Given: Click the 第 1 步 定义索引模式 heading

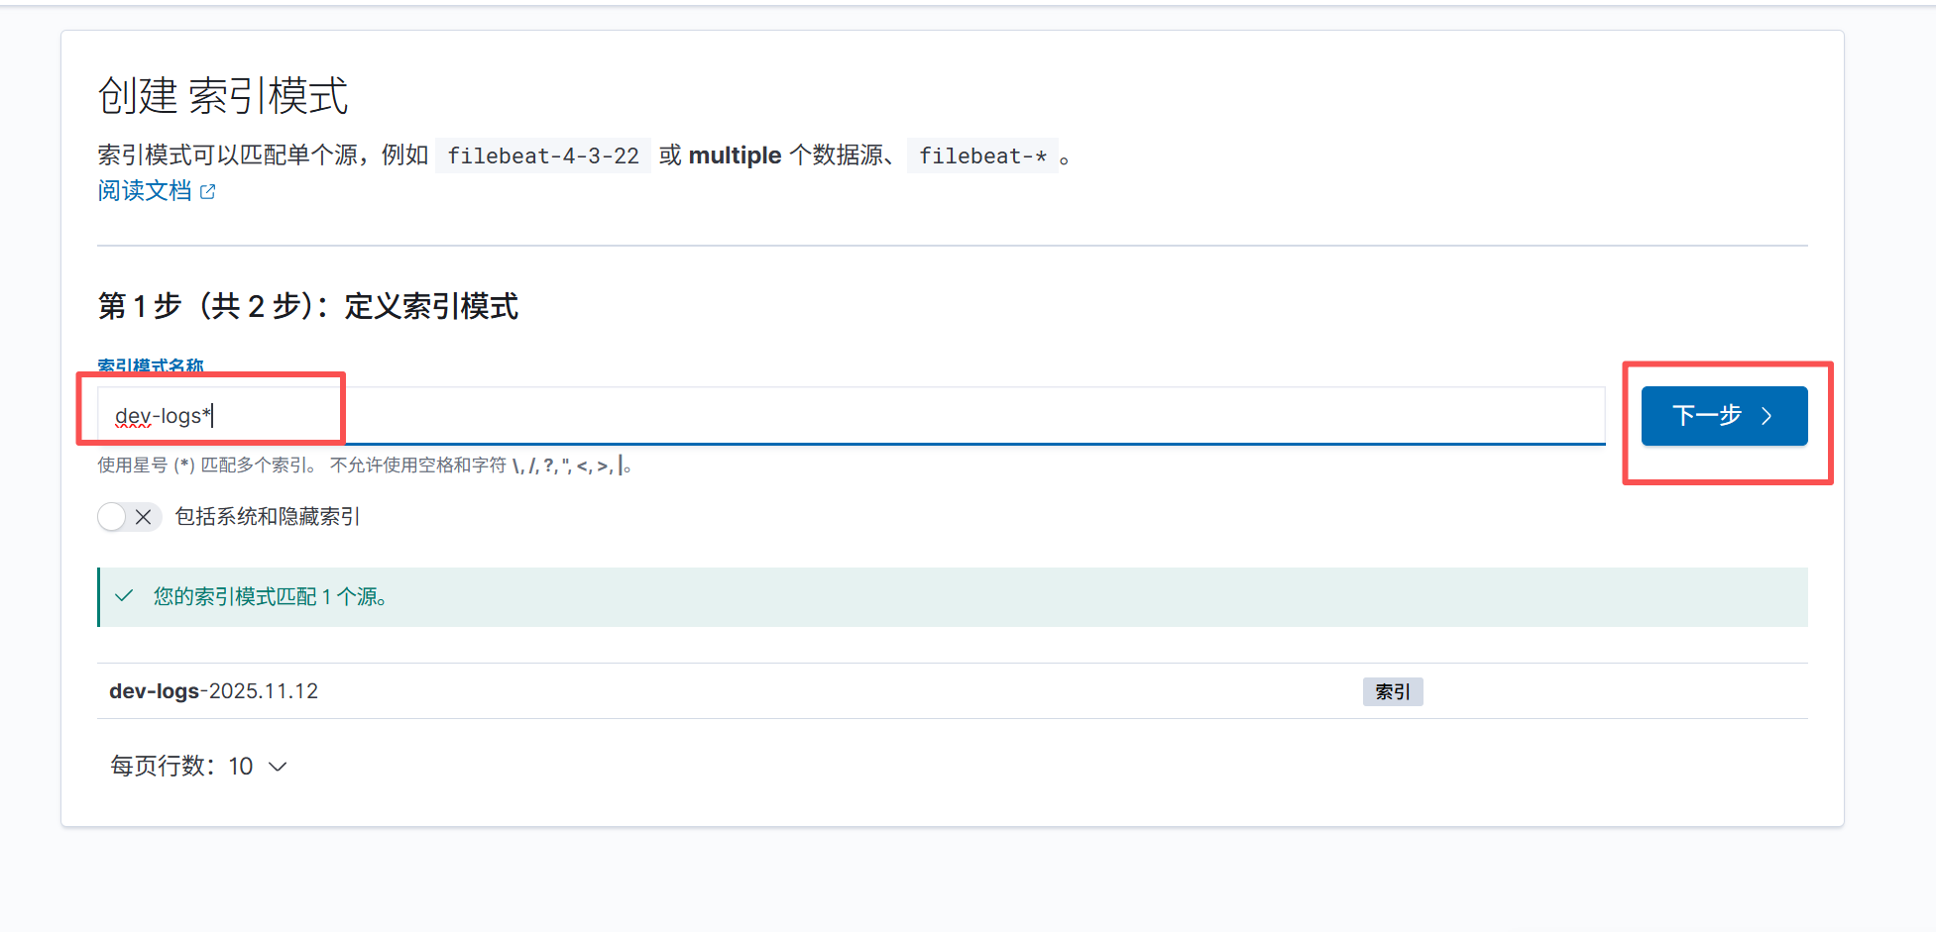Looking at the screenshot, I should 307,306.
